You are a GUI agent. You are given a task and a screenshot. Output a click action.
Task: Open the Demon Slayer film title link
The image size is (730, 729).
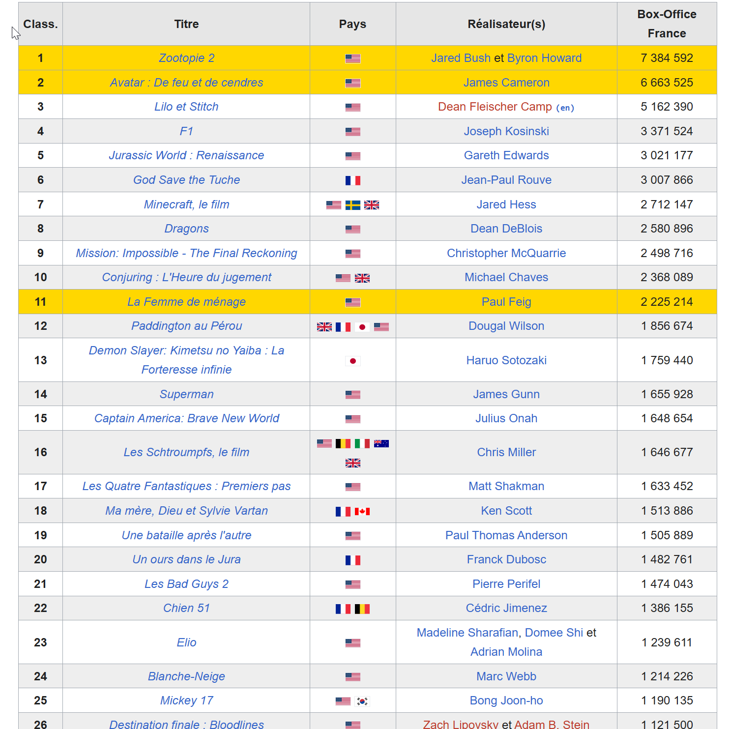[x=186, y=360]
